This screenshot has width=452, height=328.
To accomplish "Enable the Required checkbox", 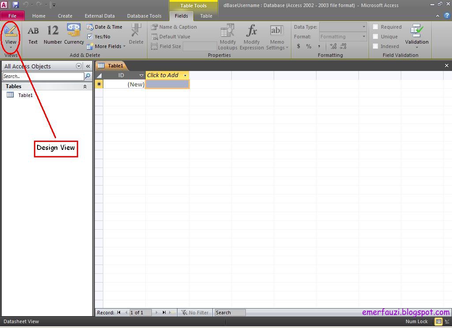I will coord(375,27).
